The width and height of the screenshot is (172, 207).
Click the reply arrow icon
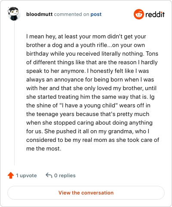click(49, 176)
